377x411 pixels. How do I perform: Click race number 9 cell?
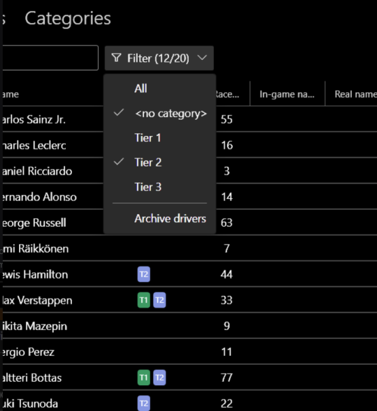click(x=227, y=326)
